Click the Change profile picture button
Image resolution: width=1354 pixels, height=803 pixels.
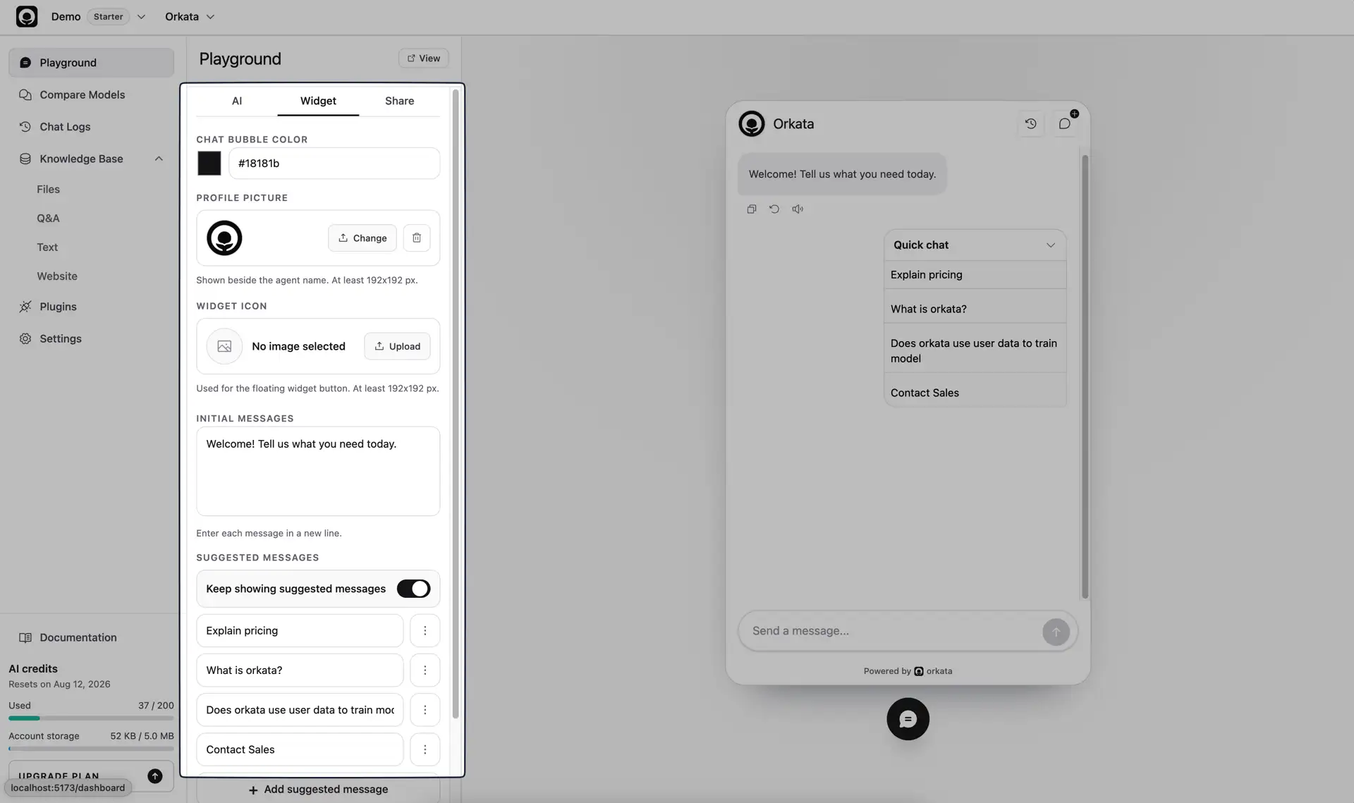362,238
